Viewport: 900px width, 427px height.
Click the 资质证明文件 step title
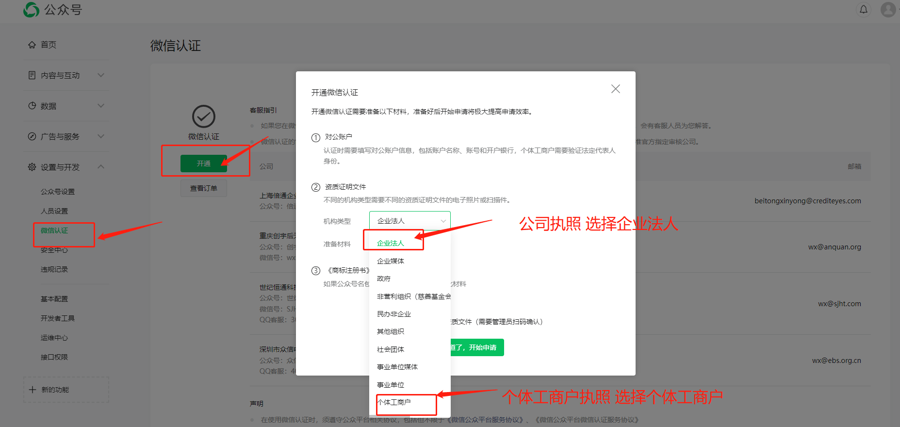click(x=345, y=187)
